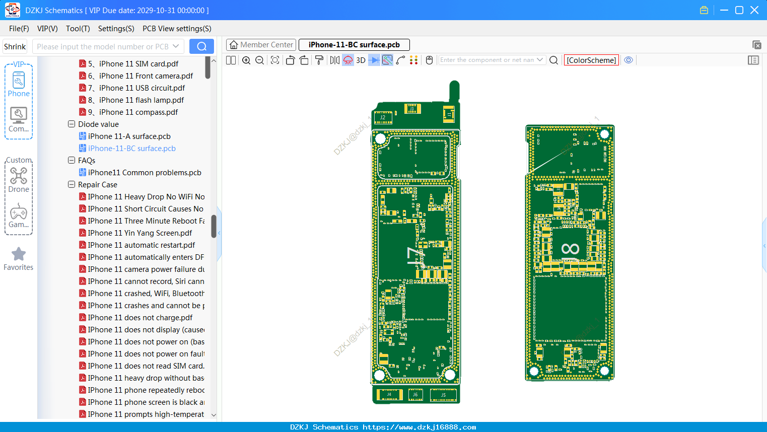Zoom in on the PCB view

point(246,60)
